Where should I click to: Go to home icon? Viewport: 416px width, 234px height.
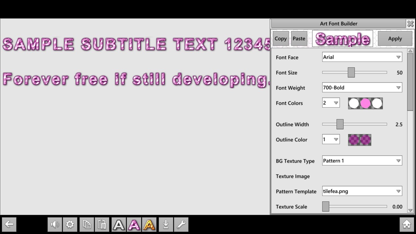[x=407, y=225]
